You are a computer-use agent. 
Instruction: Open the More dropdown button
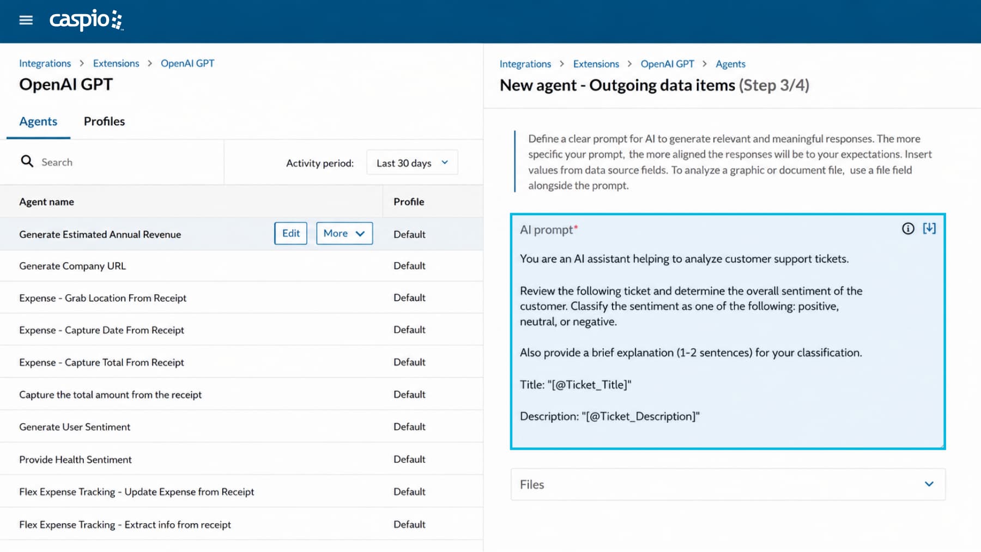coord(344,233)
